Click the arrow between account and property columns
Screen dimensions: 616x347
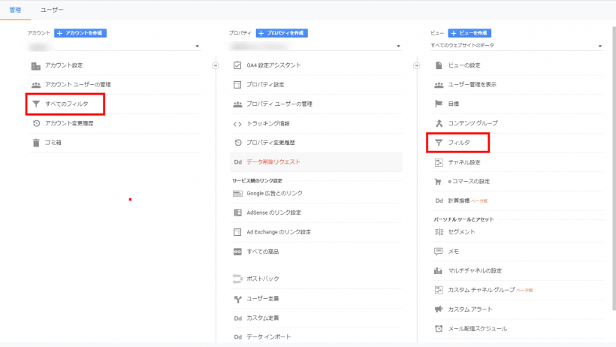[x=215, y=65]
